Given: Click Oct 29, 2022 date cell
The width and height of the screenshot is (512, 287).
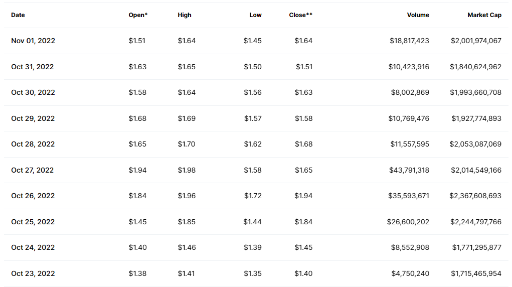Looking at the screenshot, I should (x=33, y=118).
